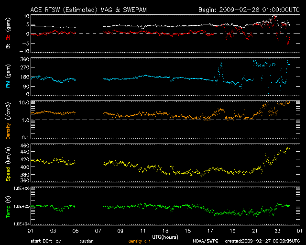Click the hour 09 label on the time axis

(x=120, y=231)
